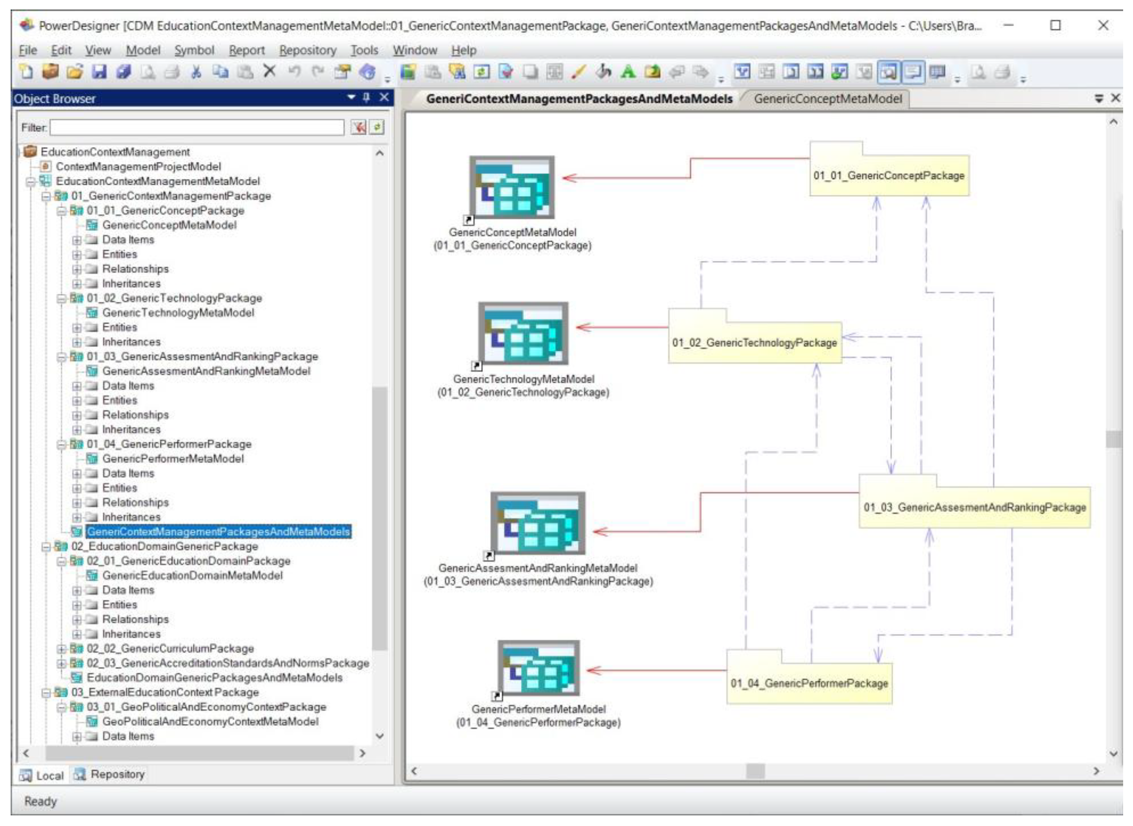Select the 01_04_GenericPerformerPackage symbol in diagram
The height and width of the screenshot is (826, 1133).
[809, 683]
